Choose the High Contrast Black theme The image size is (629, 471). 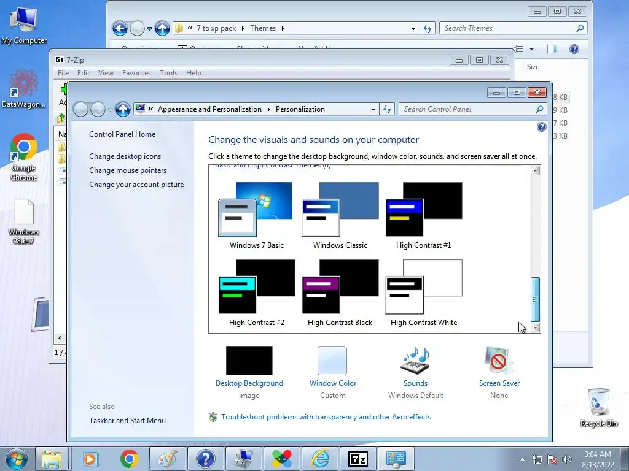[x=340, y=293]
